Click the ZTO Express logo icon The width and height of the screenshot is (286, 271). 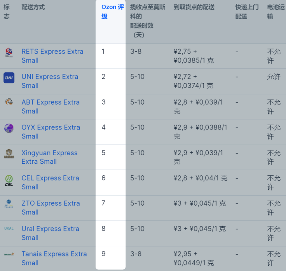(9, 204)
